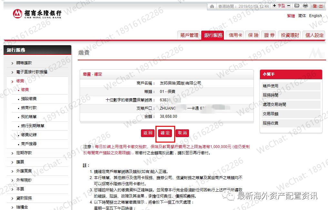This screenshot has width=328, height=210.
Task: Click merchant name 友邦保險(國際)有限公司
Action: [180, 83]
